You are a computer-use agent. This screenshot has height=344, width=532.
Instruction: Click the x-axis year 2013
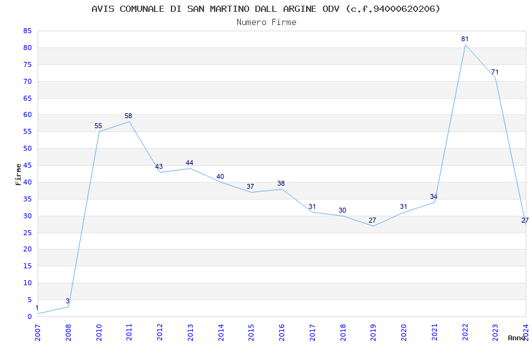[x=190, y=333]
